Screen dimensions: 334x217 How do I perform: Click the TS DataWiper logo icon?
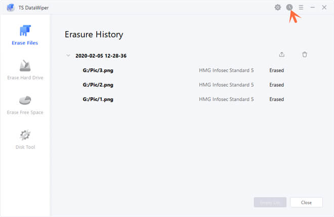pos(10,8)
